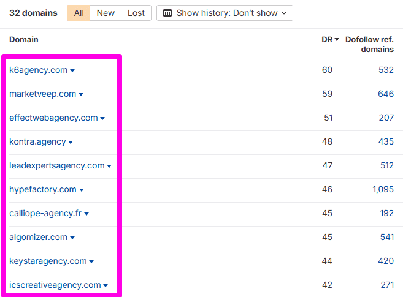Open the algomizer.com domain link
Screen dimensions: 403x297
pos(38,237)
